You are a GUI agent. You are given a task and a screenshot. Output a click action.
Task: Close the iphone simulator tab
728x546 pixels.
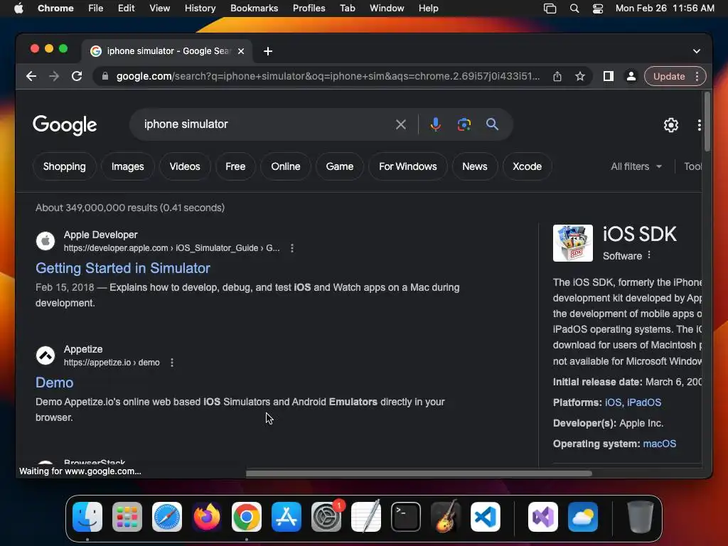(x=241, y=51)
